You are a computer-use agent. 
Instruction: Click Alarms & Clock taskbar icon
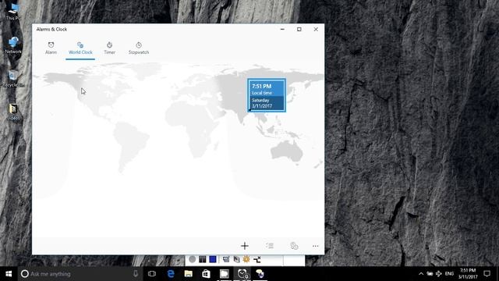tap(242, 274)
